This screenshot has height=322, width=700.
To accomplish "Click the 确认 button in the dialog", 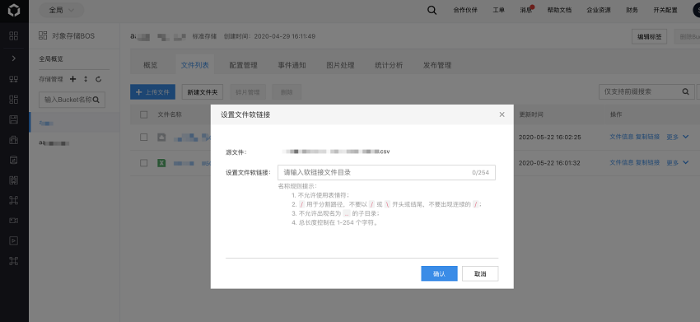I will tap(439, 273).
